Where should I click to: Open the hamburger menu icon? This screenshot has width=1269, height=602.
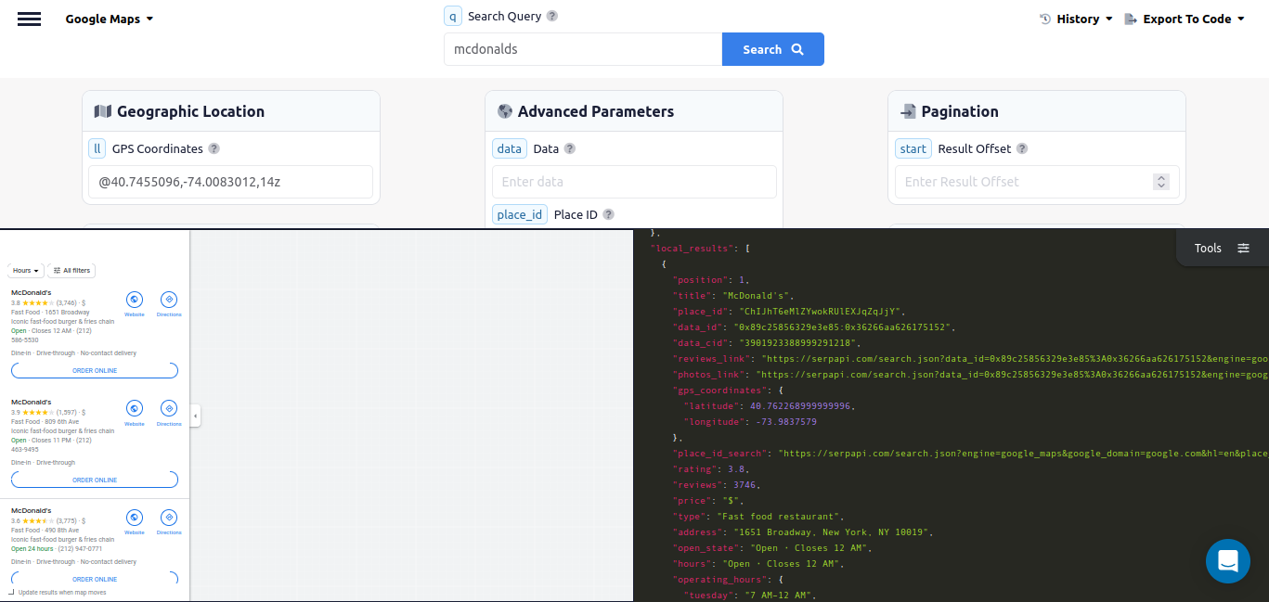click(29, 19)
